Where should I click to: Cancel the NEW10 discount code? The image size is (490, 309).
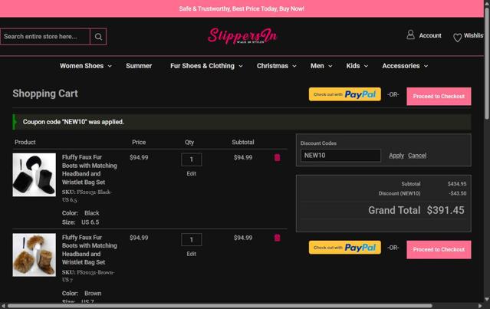417,156
